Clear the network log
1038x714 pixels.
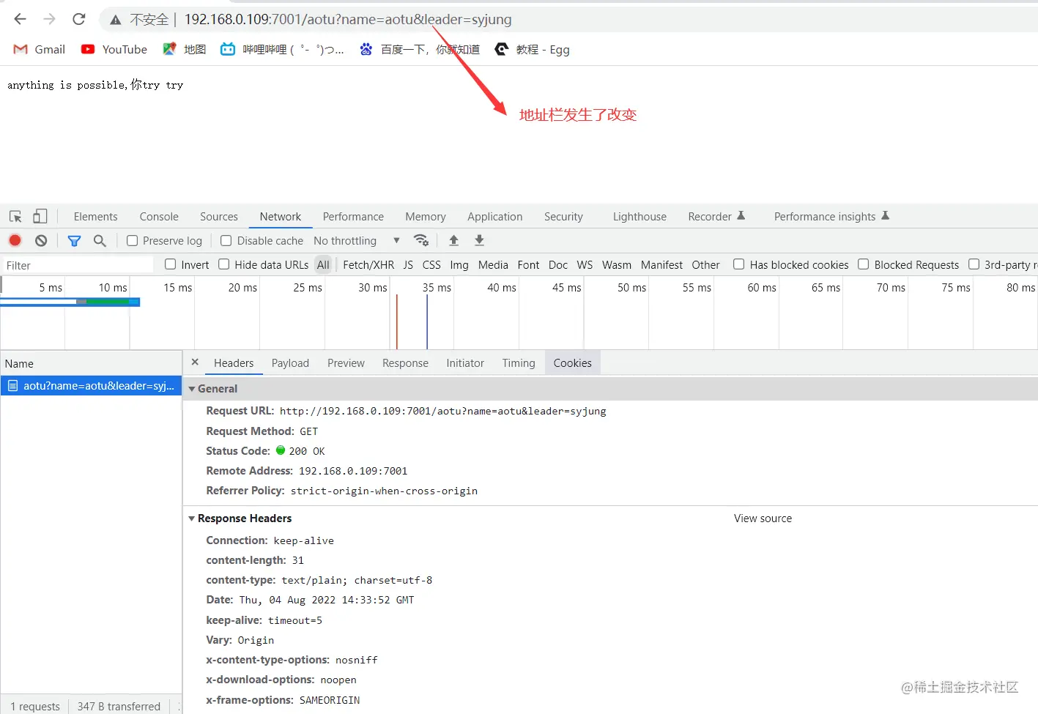click(x=41, y=240)
